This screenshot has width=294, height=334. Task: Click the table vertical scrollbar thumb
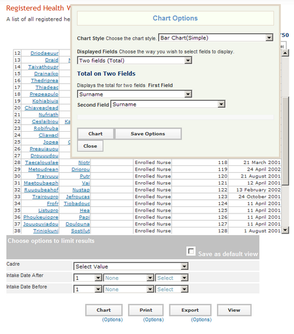point(285,141)
